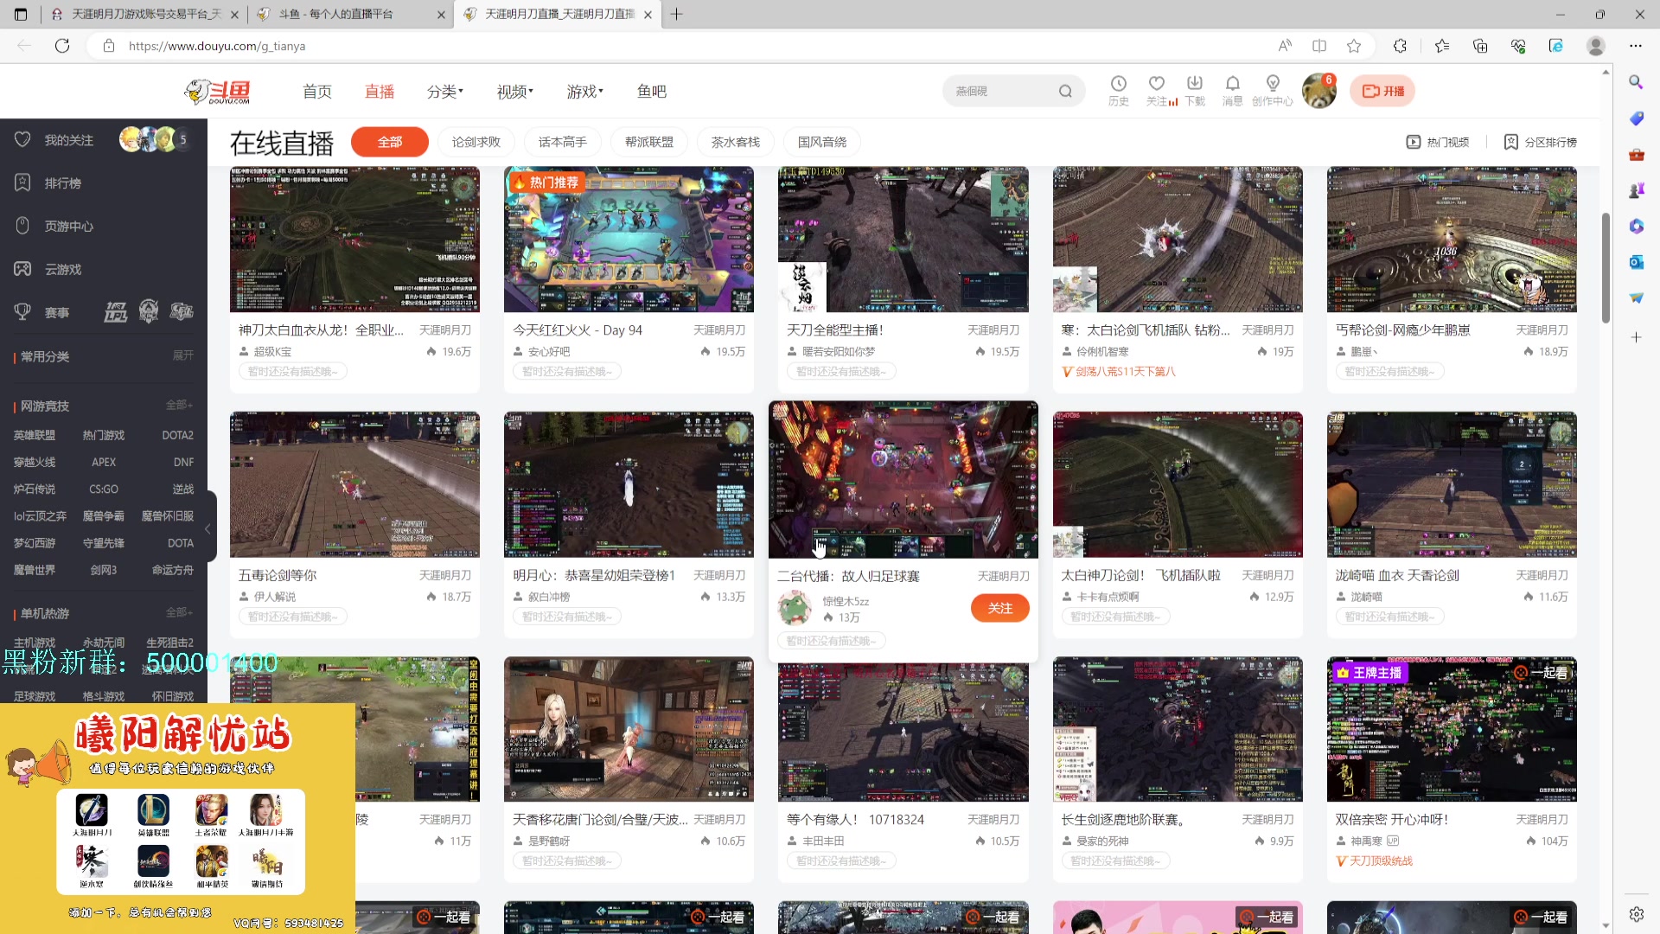Select the 我的关注 heart icon in sidebar
Screen dimensions: 1660x934
coord(22,139)
